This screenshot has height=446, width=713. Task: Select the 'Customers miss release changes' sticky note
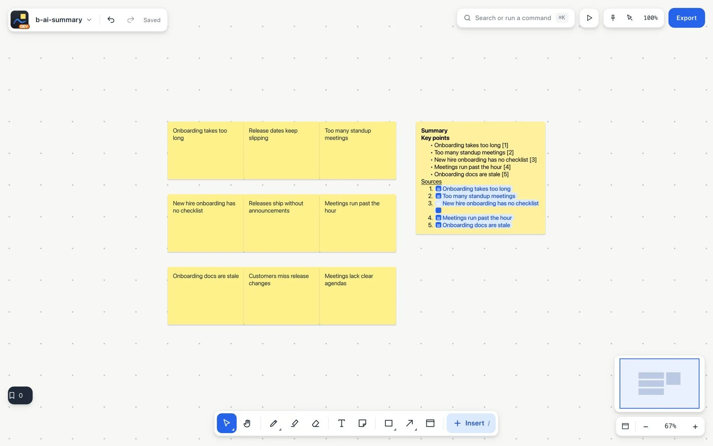pyautogui.click(x=281, y=296)
